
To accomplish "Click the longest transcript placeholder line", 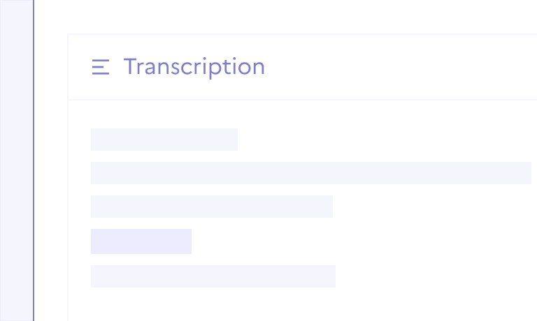I will (310, 173).
